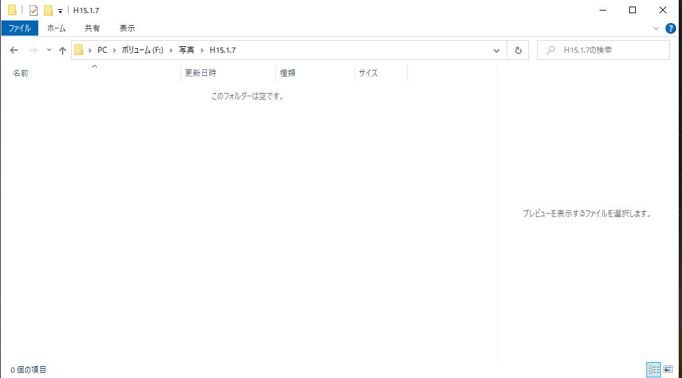Expand the chevron after 写真 breadcrumb
This screenshot has height=378, width=682.
[202, 50]
